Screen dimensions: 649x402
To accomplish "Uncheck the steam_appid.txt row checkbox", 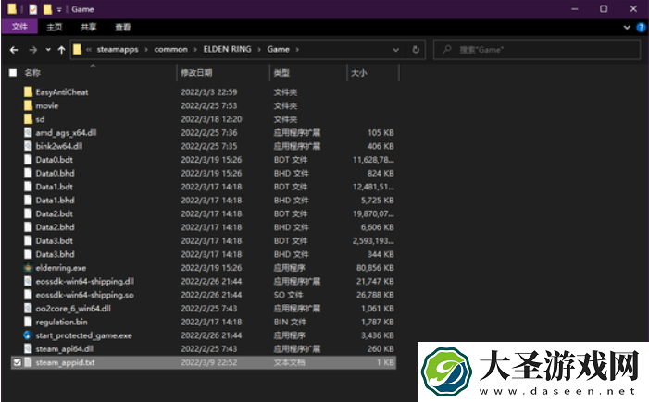I will pyautogui.click(x=17, y=362).
